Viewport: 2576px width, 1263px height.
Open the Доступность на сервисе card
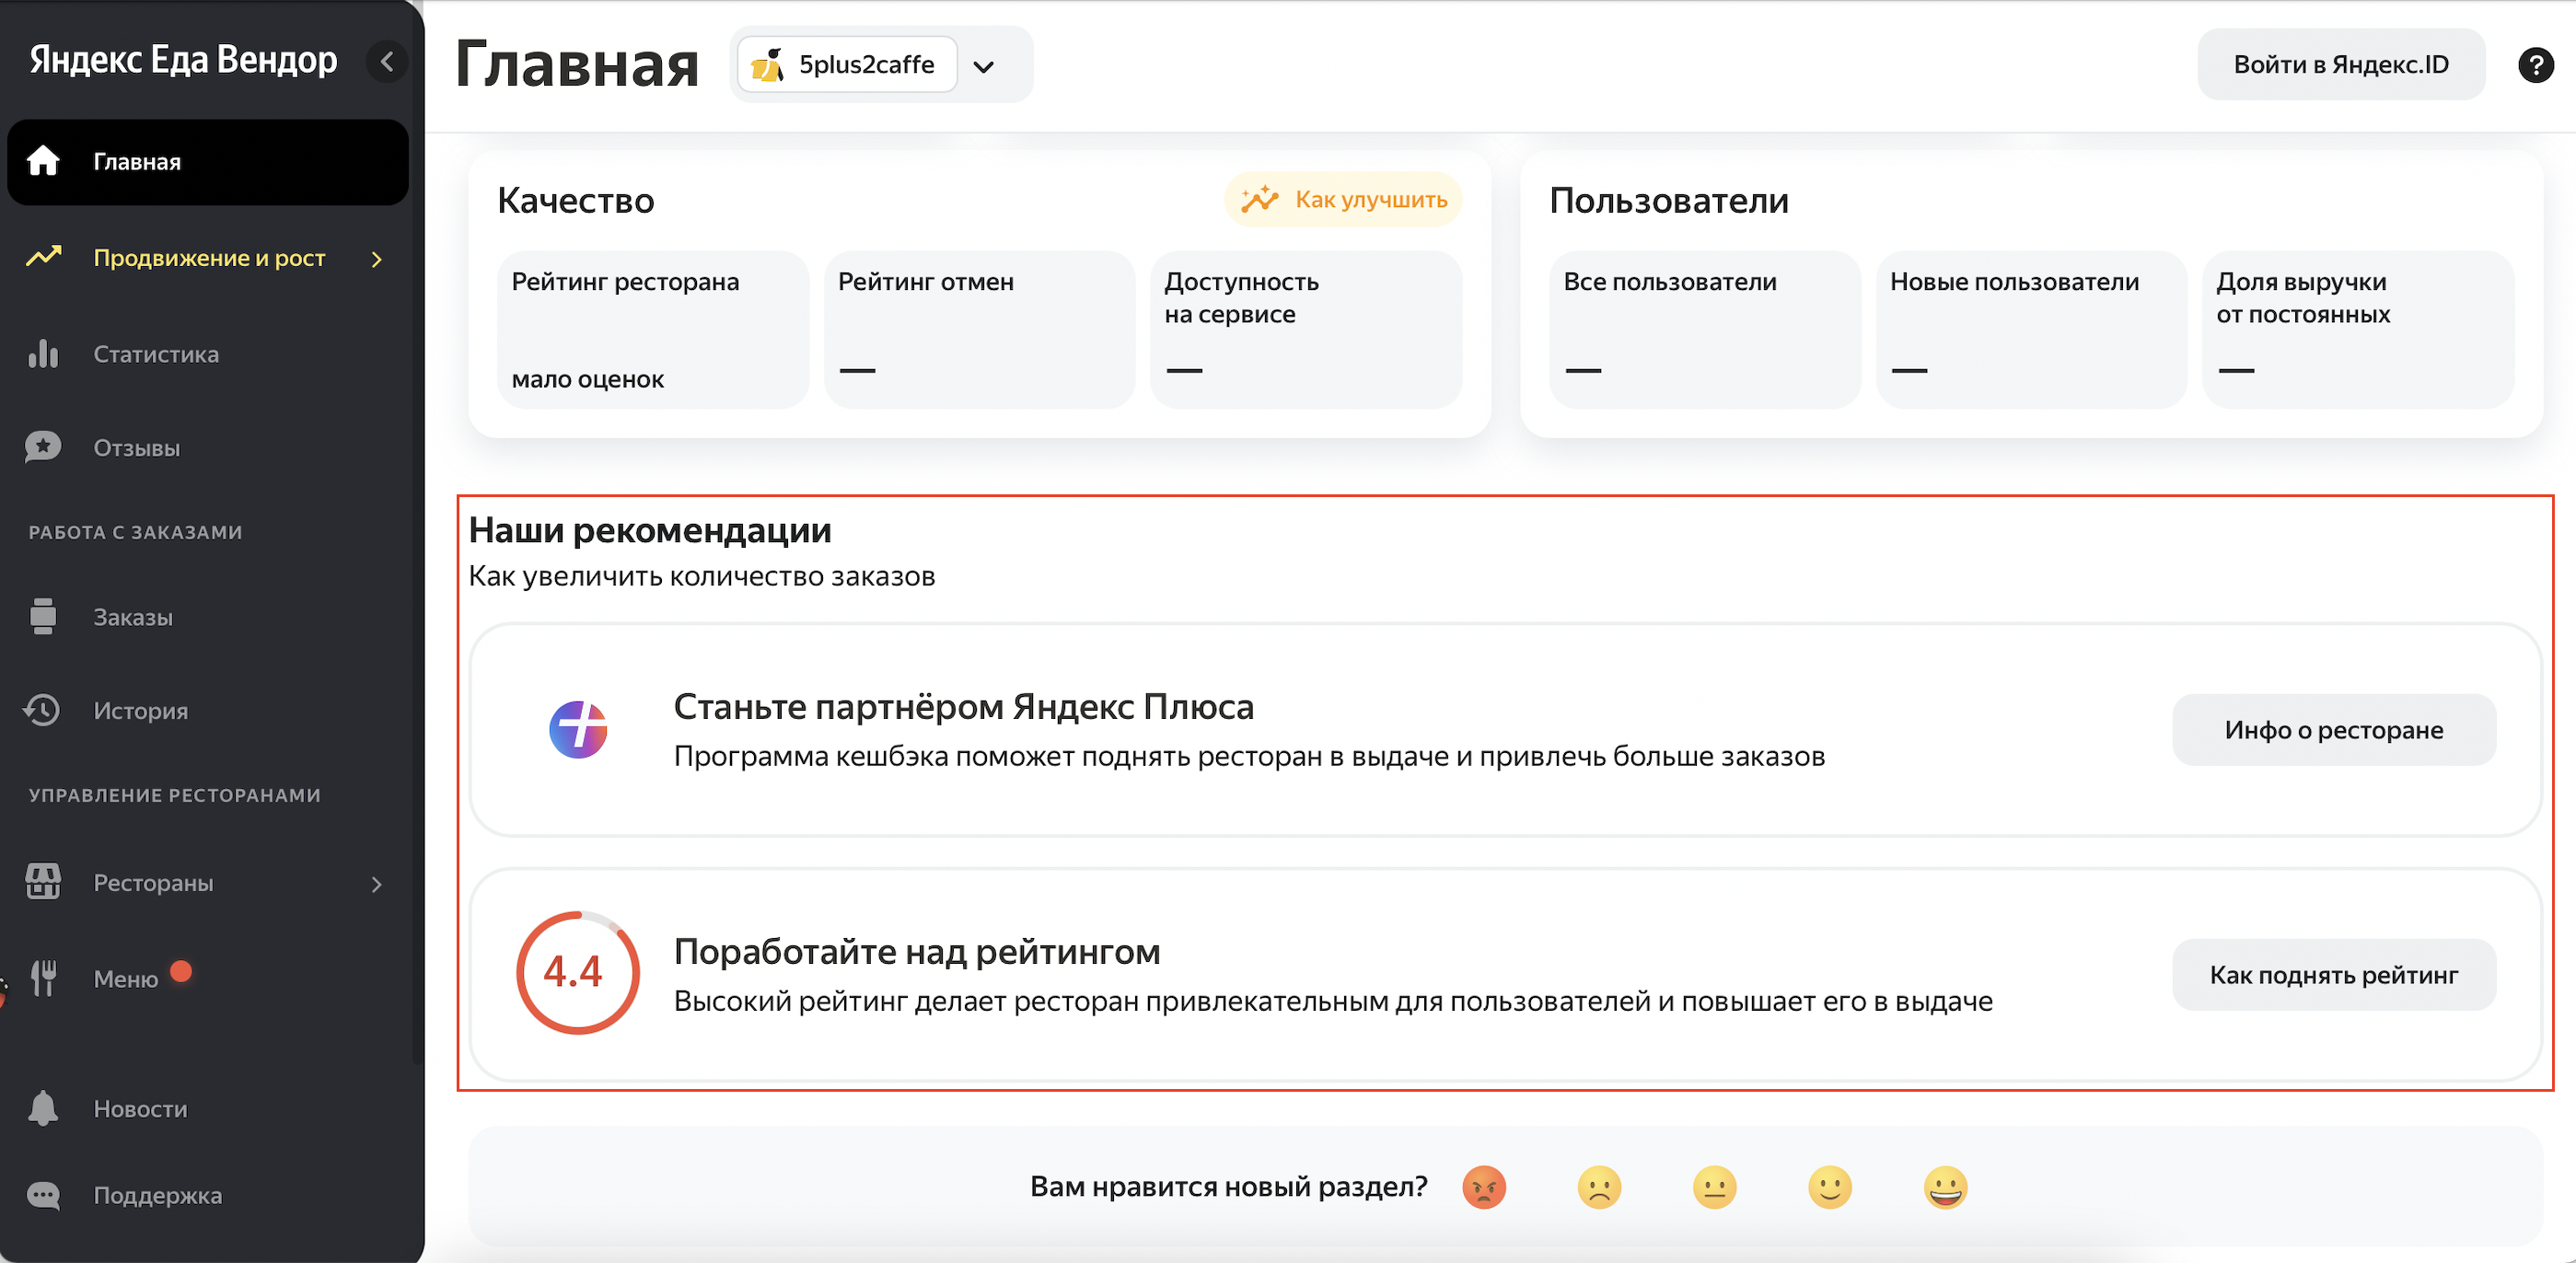(x=1305, y=329)
